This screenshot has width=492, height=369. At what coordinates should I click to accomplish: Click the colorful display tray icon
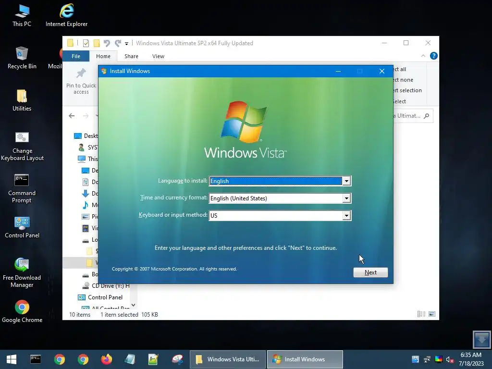(439, 359)
